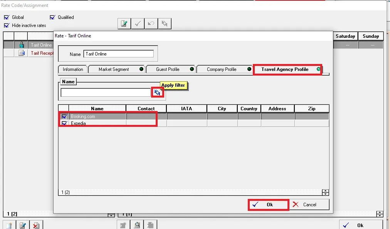This screenshot has height=229, width=390.
Task: Click the greyed document icon right of the magnifier
Action: tap(150, 225)
